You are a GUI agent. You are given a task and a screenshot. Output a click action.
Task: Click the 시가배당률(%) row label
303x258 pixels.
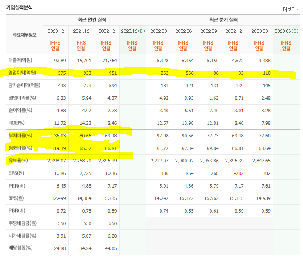[22, 236]
